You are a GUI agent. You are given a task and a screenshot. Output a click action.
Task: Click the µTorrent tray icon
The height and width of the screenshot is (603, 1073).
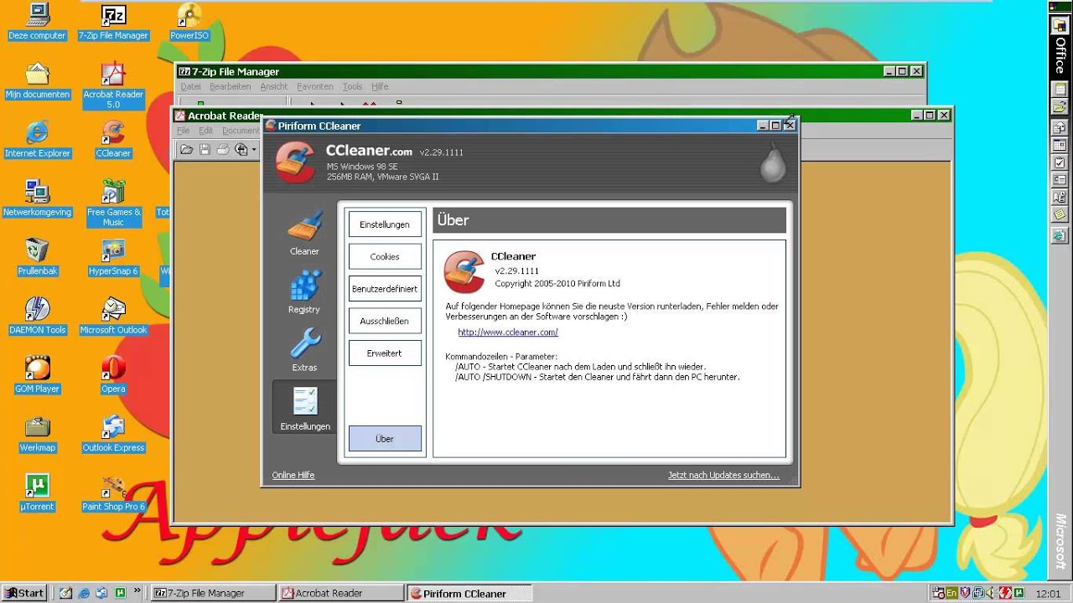coord(1018,593)
